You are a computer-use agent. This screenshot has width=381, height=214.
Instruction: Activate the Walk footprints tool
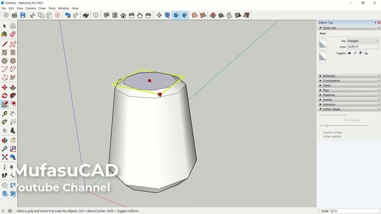click(x=5, y=175)
